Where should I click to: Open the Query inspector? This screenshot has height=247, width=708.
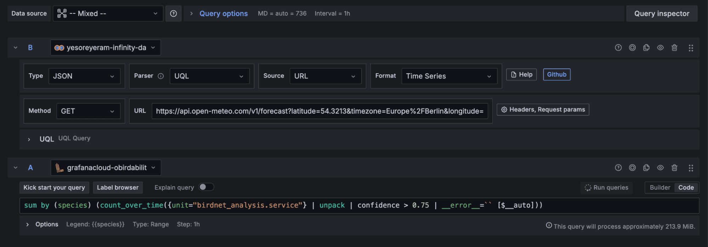pyautogui.click(x=662, y=13)
